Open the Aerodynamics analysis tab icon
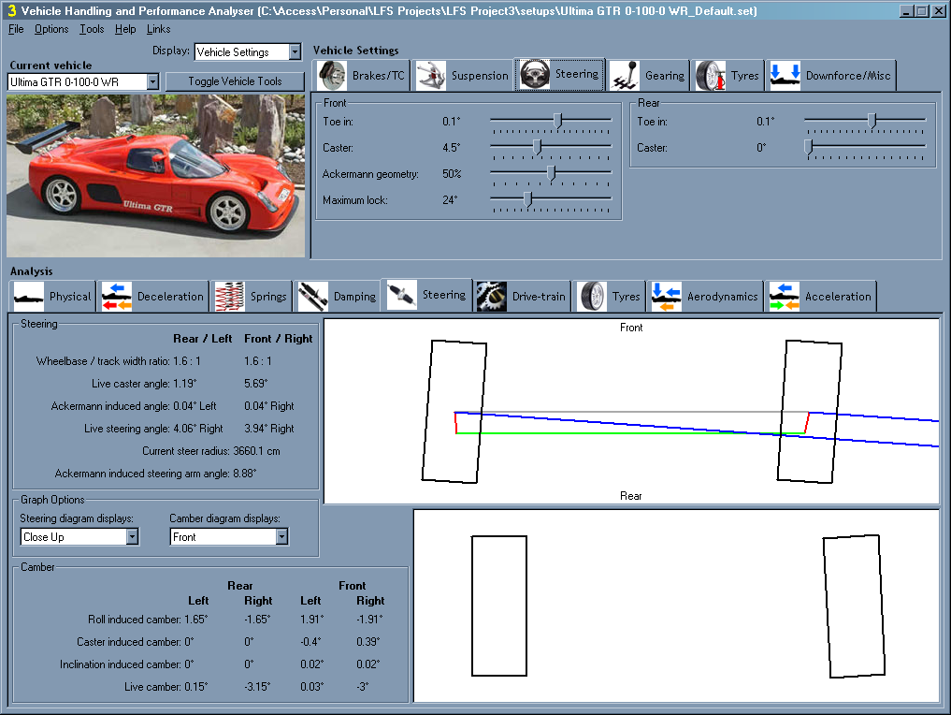 tap(666, 296)
